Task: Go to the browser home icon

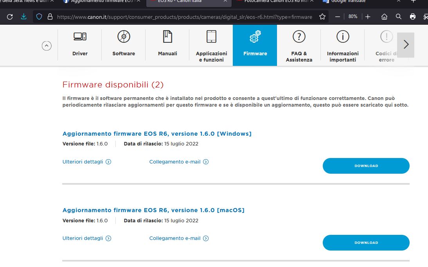Action: pos(384,17)
